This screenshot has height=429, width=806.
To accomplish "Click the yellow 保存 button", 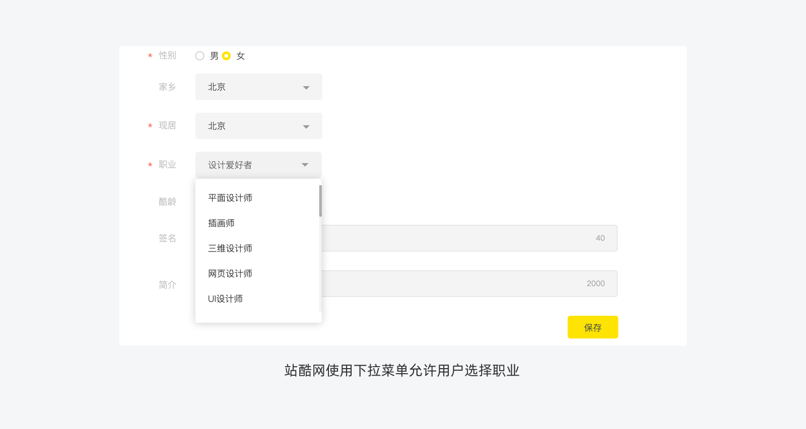I will 593,327.
